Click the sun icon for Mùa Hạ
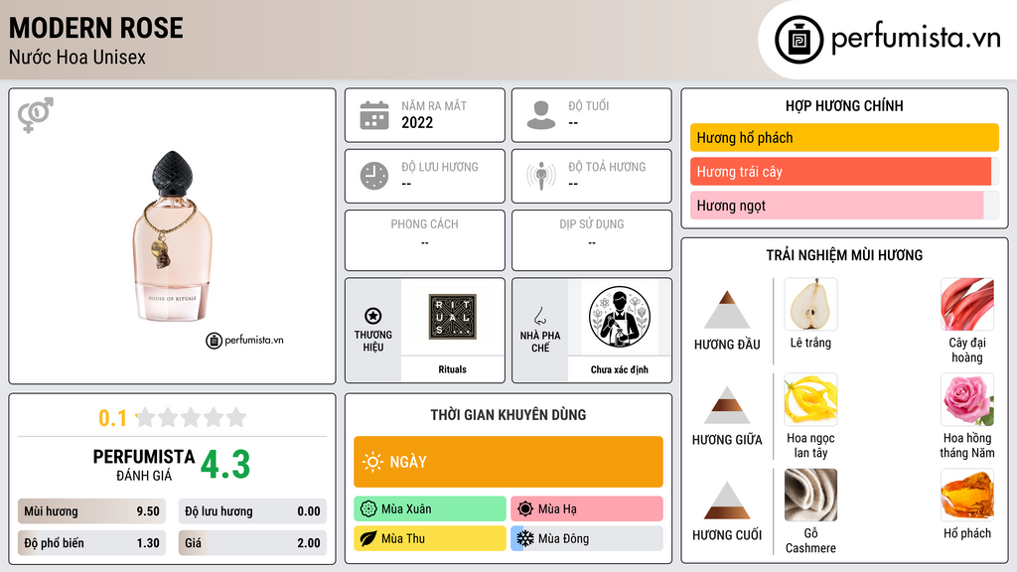The image size is (1017, 572). [x=525, y=509]
